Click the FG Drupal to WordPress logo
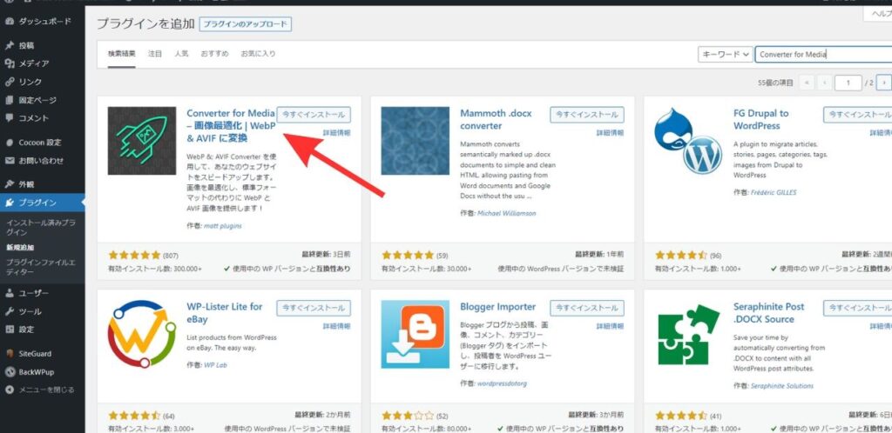The height and width of the screenshot is (433, 892). point(688,141)
